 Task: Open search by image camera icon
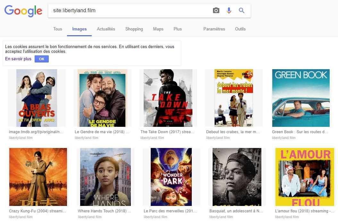pos(216,10)
